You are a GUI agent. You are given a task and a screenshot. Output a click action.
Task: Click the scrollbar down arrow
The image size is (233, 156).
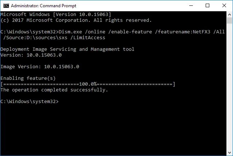229,152
